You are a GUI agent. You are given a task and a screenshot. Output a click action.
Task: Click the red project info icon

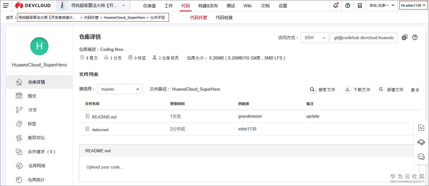click(62, 5)
